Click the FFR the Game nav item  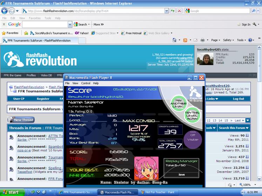[x=13, y=75]
